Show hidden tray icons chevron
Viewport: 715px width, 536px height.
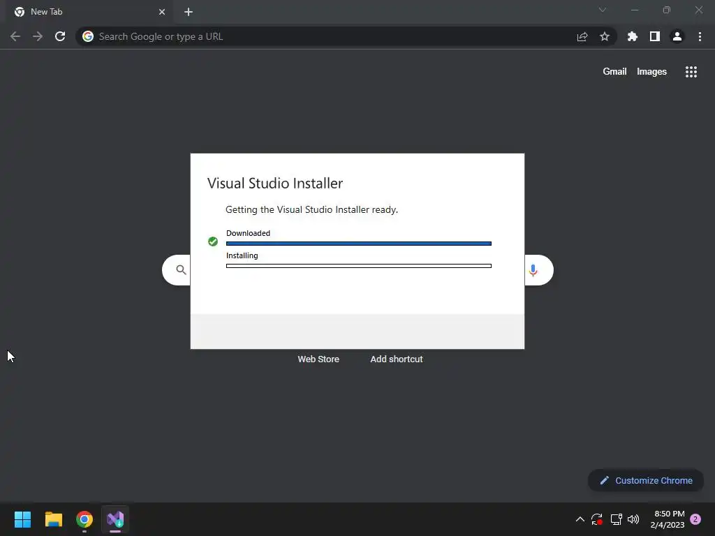pos(580,519)
